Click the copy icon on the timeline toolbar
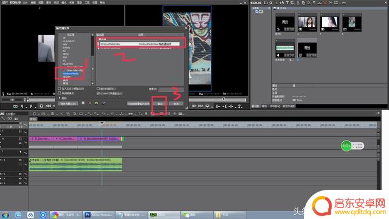The image size is (389, 219). [68, 114]
